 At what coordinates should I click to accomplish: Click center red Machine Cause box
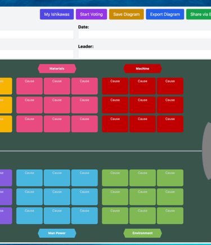142,105
